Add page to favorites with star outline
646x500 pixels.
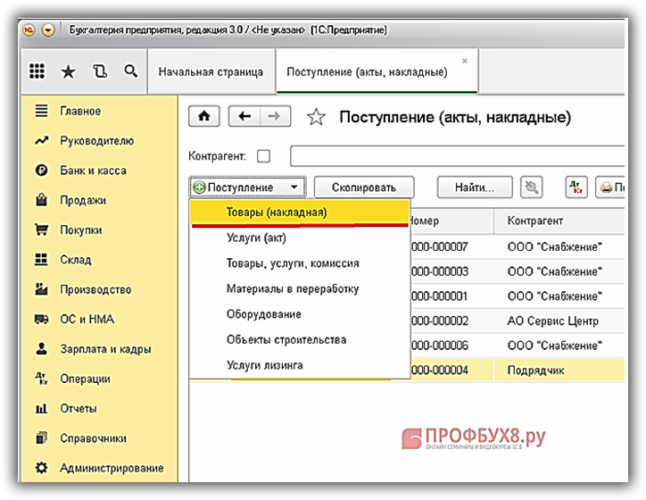[x=316, y=117]
